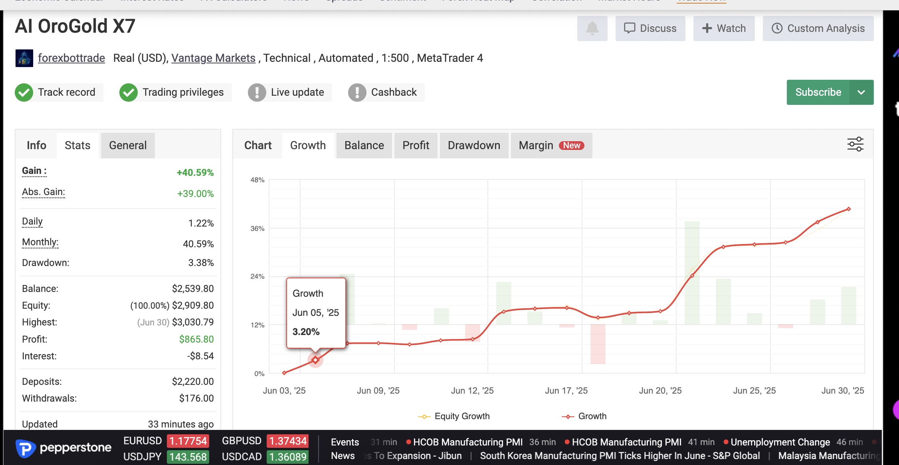899x465 pixels.
Task: Click the highlighted Jun 05 data point
Action: point(315,360)
